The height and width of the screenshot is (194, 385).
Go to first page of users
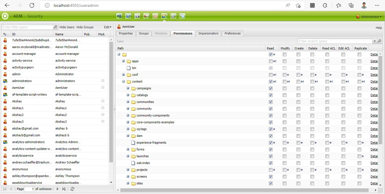(5, 189)
